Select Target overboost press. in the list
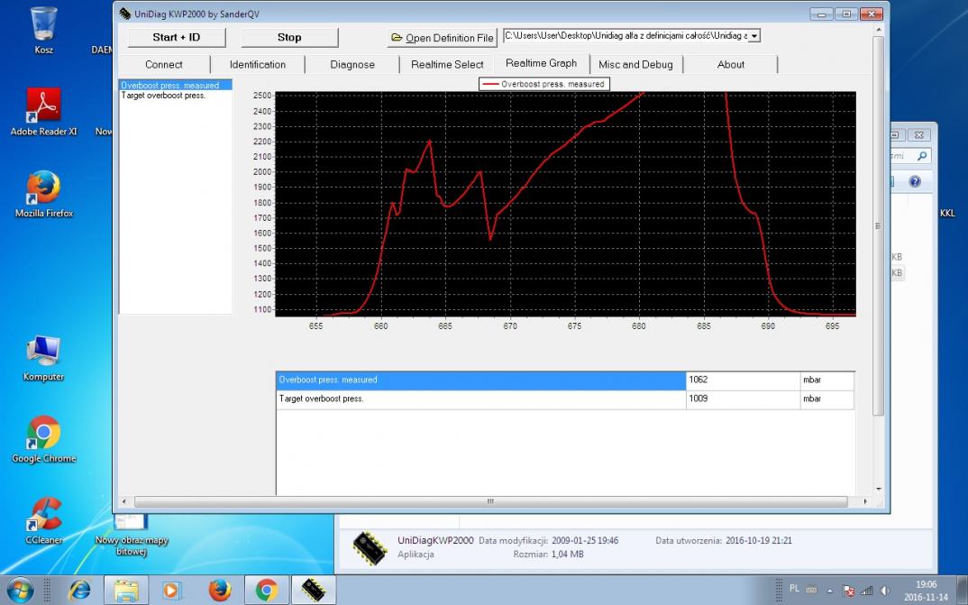Screen dimensions: 968x605 tap(163, 96)
